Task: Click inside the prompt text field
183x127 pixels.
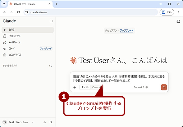Action: pyautogui.click(x=119, y=79)
